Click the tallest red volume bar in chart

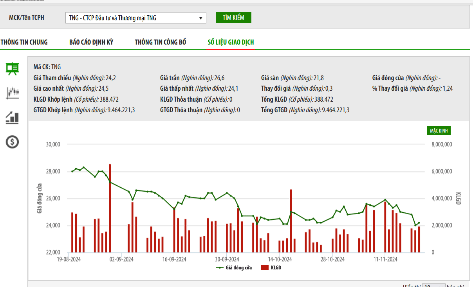pos(110,208)
